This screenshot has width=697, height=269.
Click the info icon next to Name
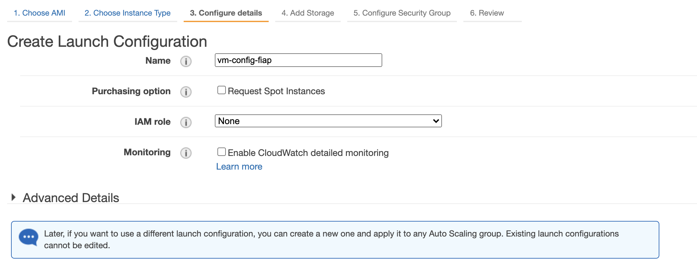[x=186, y=61]
